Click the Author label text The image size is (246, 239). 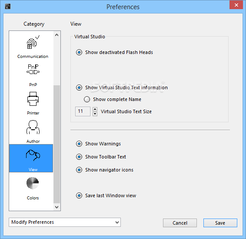coord(33,141)
